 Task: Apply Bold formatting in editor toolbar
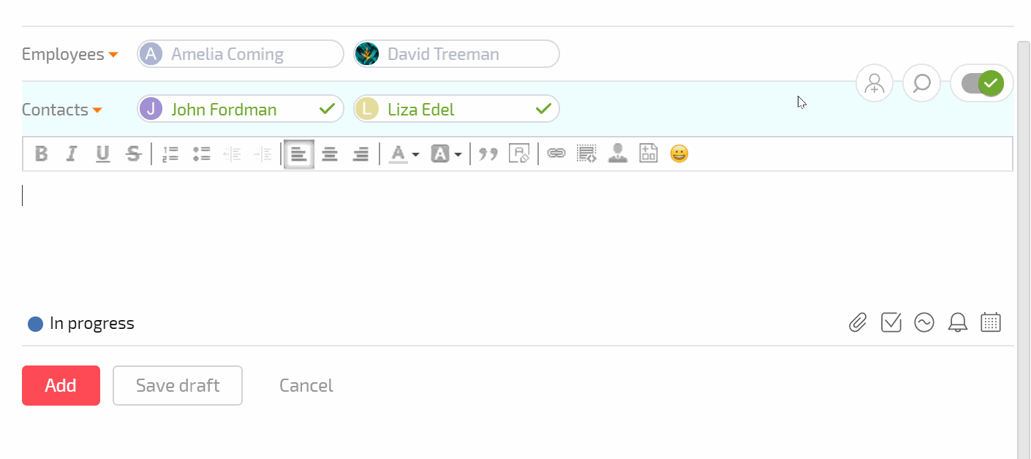click(42, 153)
